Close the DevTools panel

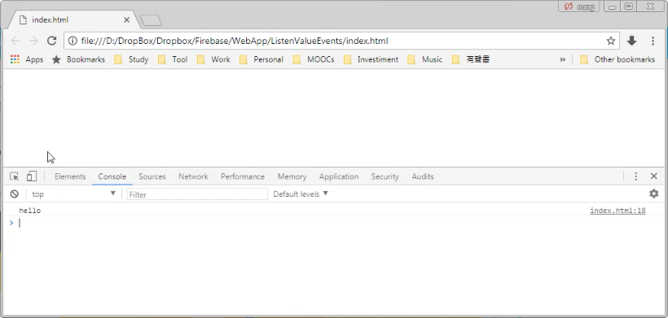click(654, 176)
